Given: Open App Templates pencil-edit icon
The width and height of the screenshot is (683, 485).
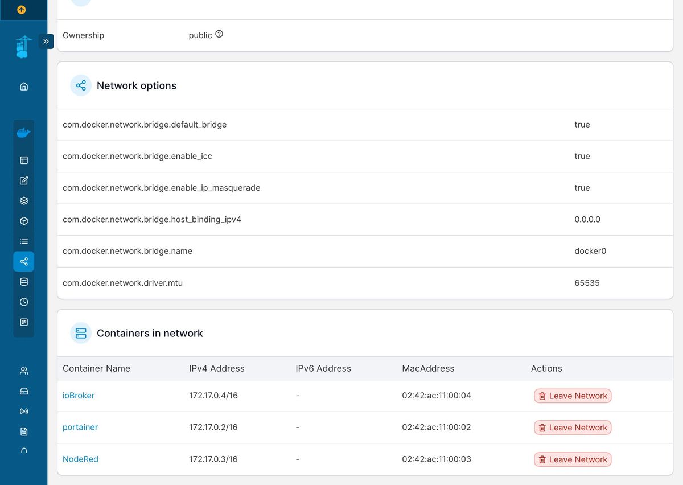Looking at the screenshot, I should pos(24,180).
